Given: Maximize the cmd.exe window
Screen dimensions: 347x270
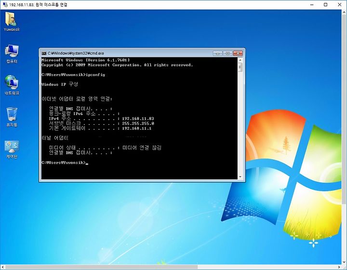Looking at the screenshot, I should click(x=227, y=53).
